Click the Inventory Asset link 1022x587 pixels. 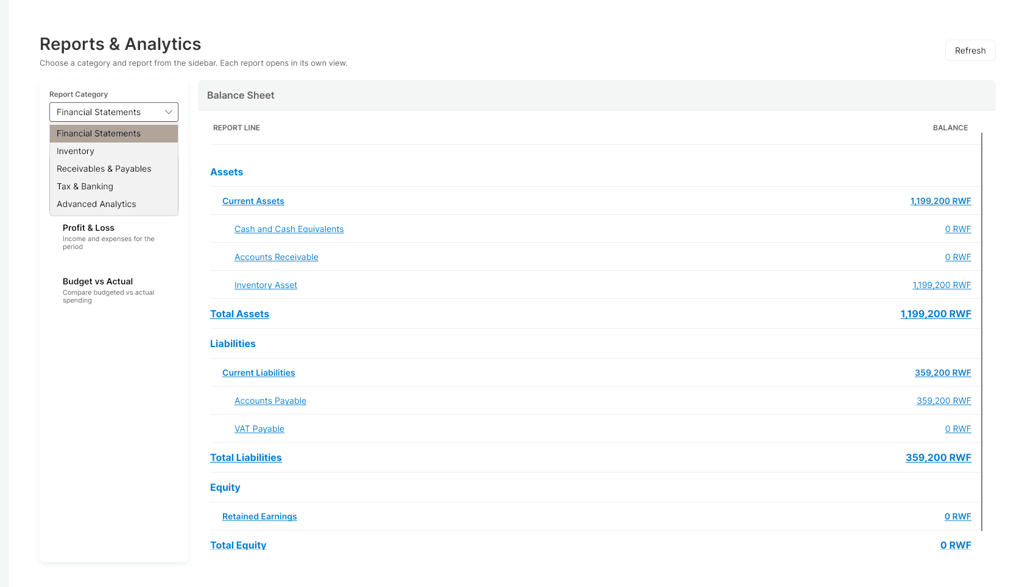coord(266,285)
